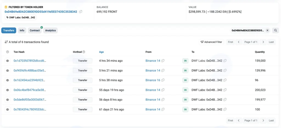The height and width of the screenshot is (128, 281).
Task: Switch to the Analytics tab
Action: tap(50, 31)
